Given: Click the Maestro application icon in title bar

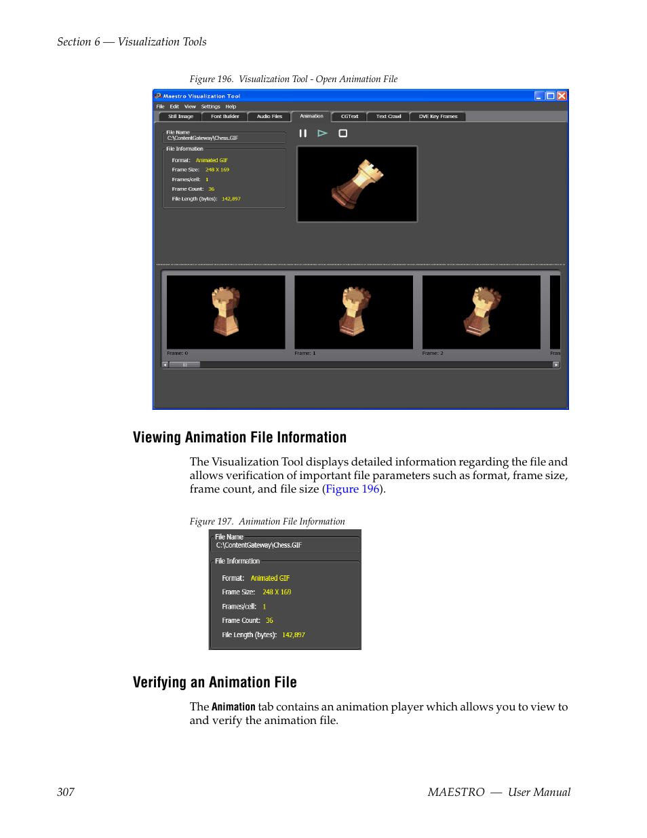Looking at the screenshot, I should 157,96.
